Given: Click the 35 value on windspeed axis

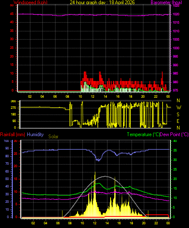Looking at the screenshot, I should [x=12, y=31].
